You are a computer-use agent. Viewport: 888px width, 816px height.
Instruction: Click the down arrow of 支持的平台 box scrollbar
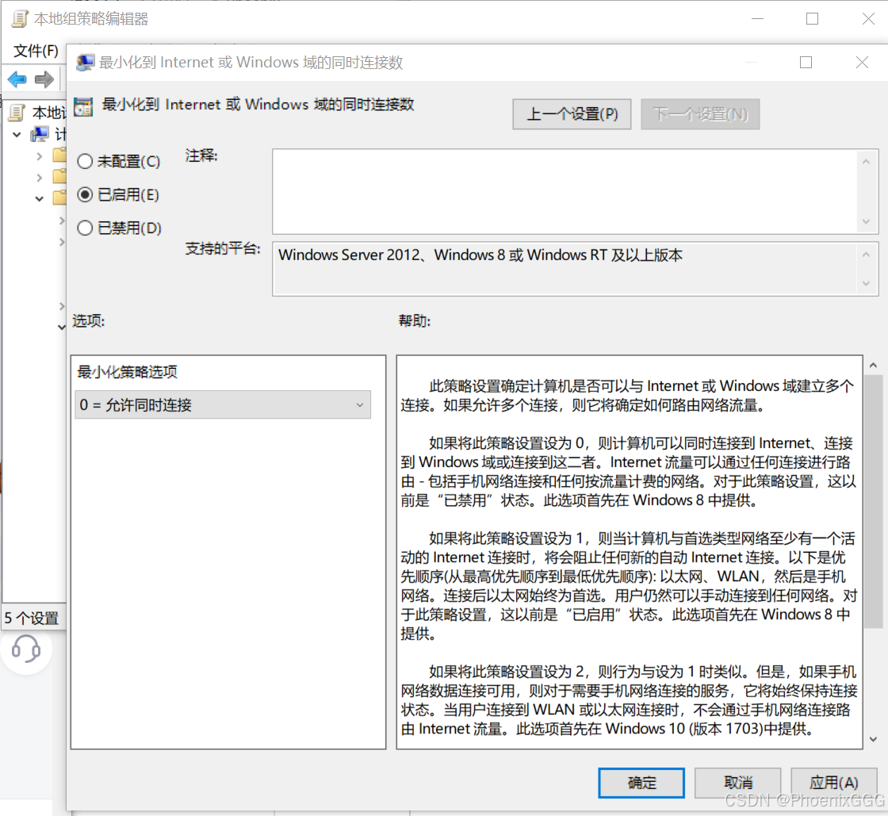point(866,283)
